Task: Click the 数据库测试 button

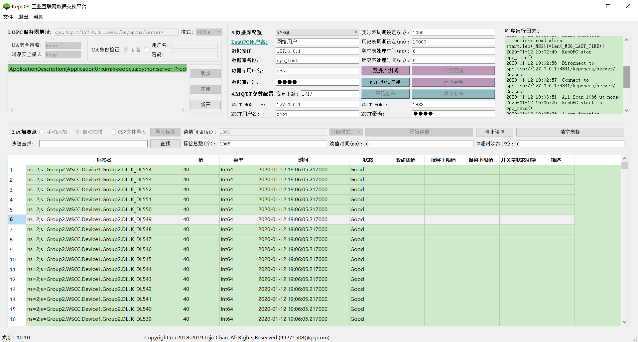Action: [385, 71]
